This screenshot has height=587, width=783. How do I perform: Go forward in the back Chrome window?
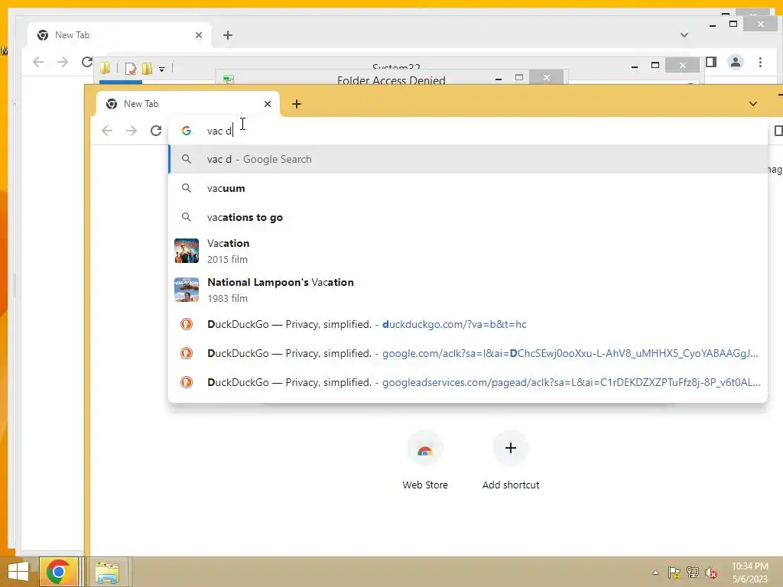tap(63, 62)
